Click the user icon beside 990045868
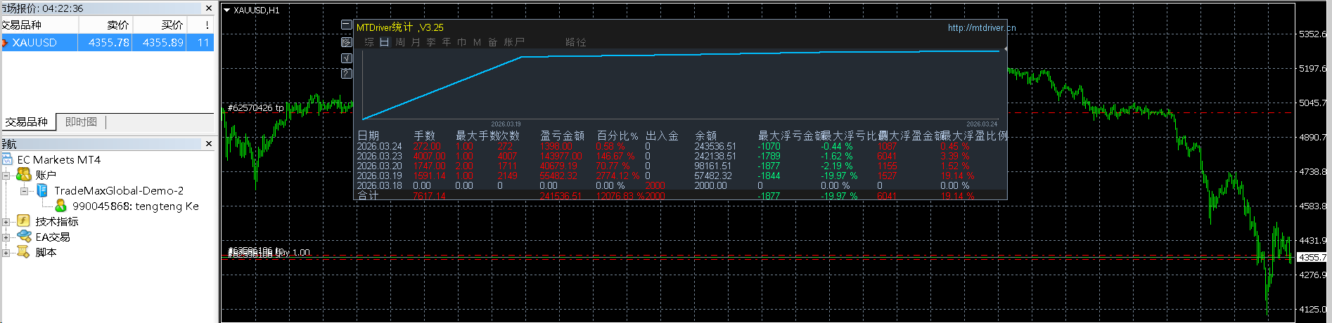This screenshot has height=323, width=1332. point(60,206)
